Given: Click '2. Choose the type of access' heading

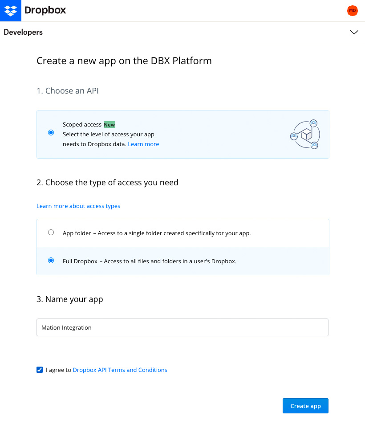Looking at the screenshot, I should coord(107,183).
